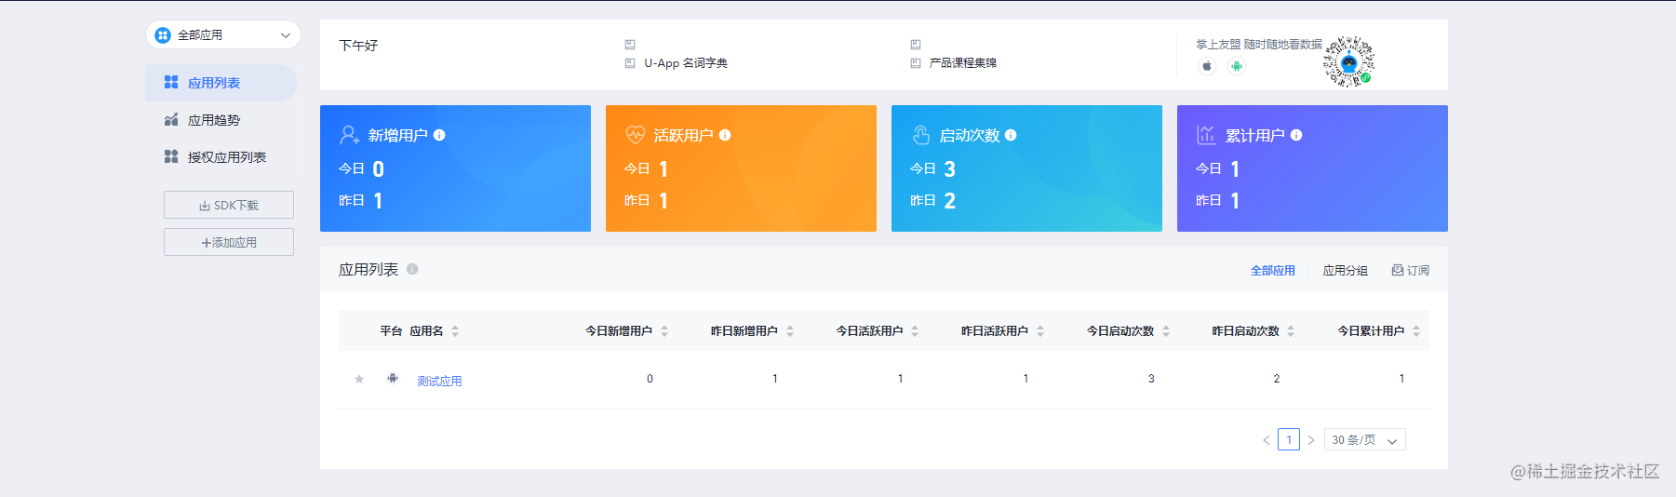Image resolution: width=1676 pixels, height=497 pixels.
Task: Select page 1 in the pagination
Action: 1289,439
